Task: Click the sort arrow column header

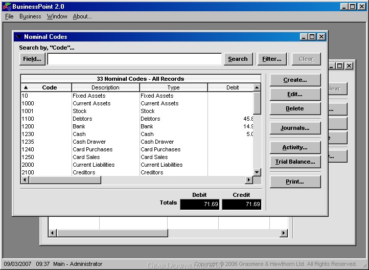Action: pos(26,87)
